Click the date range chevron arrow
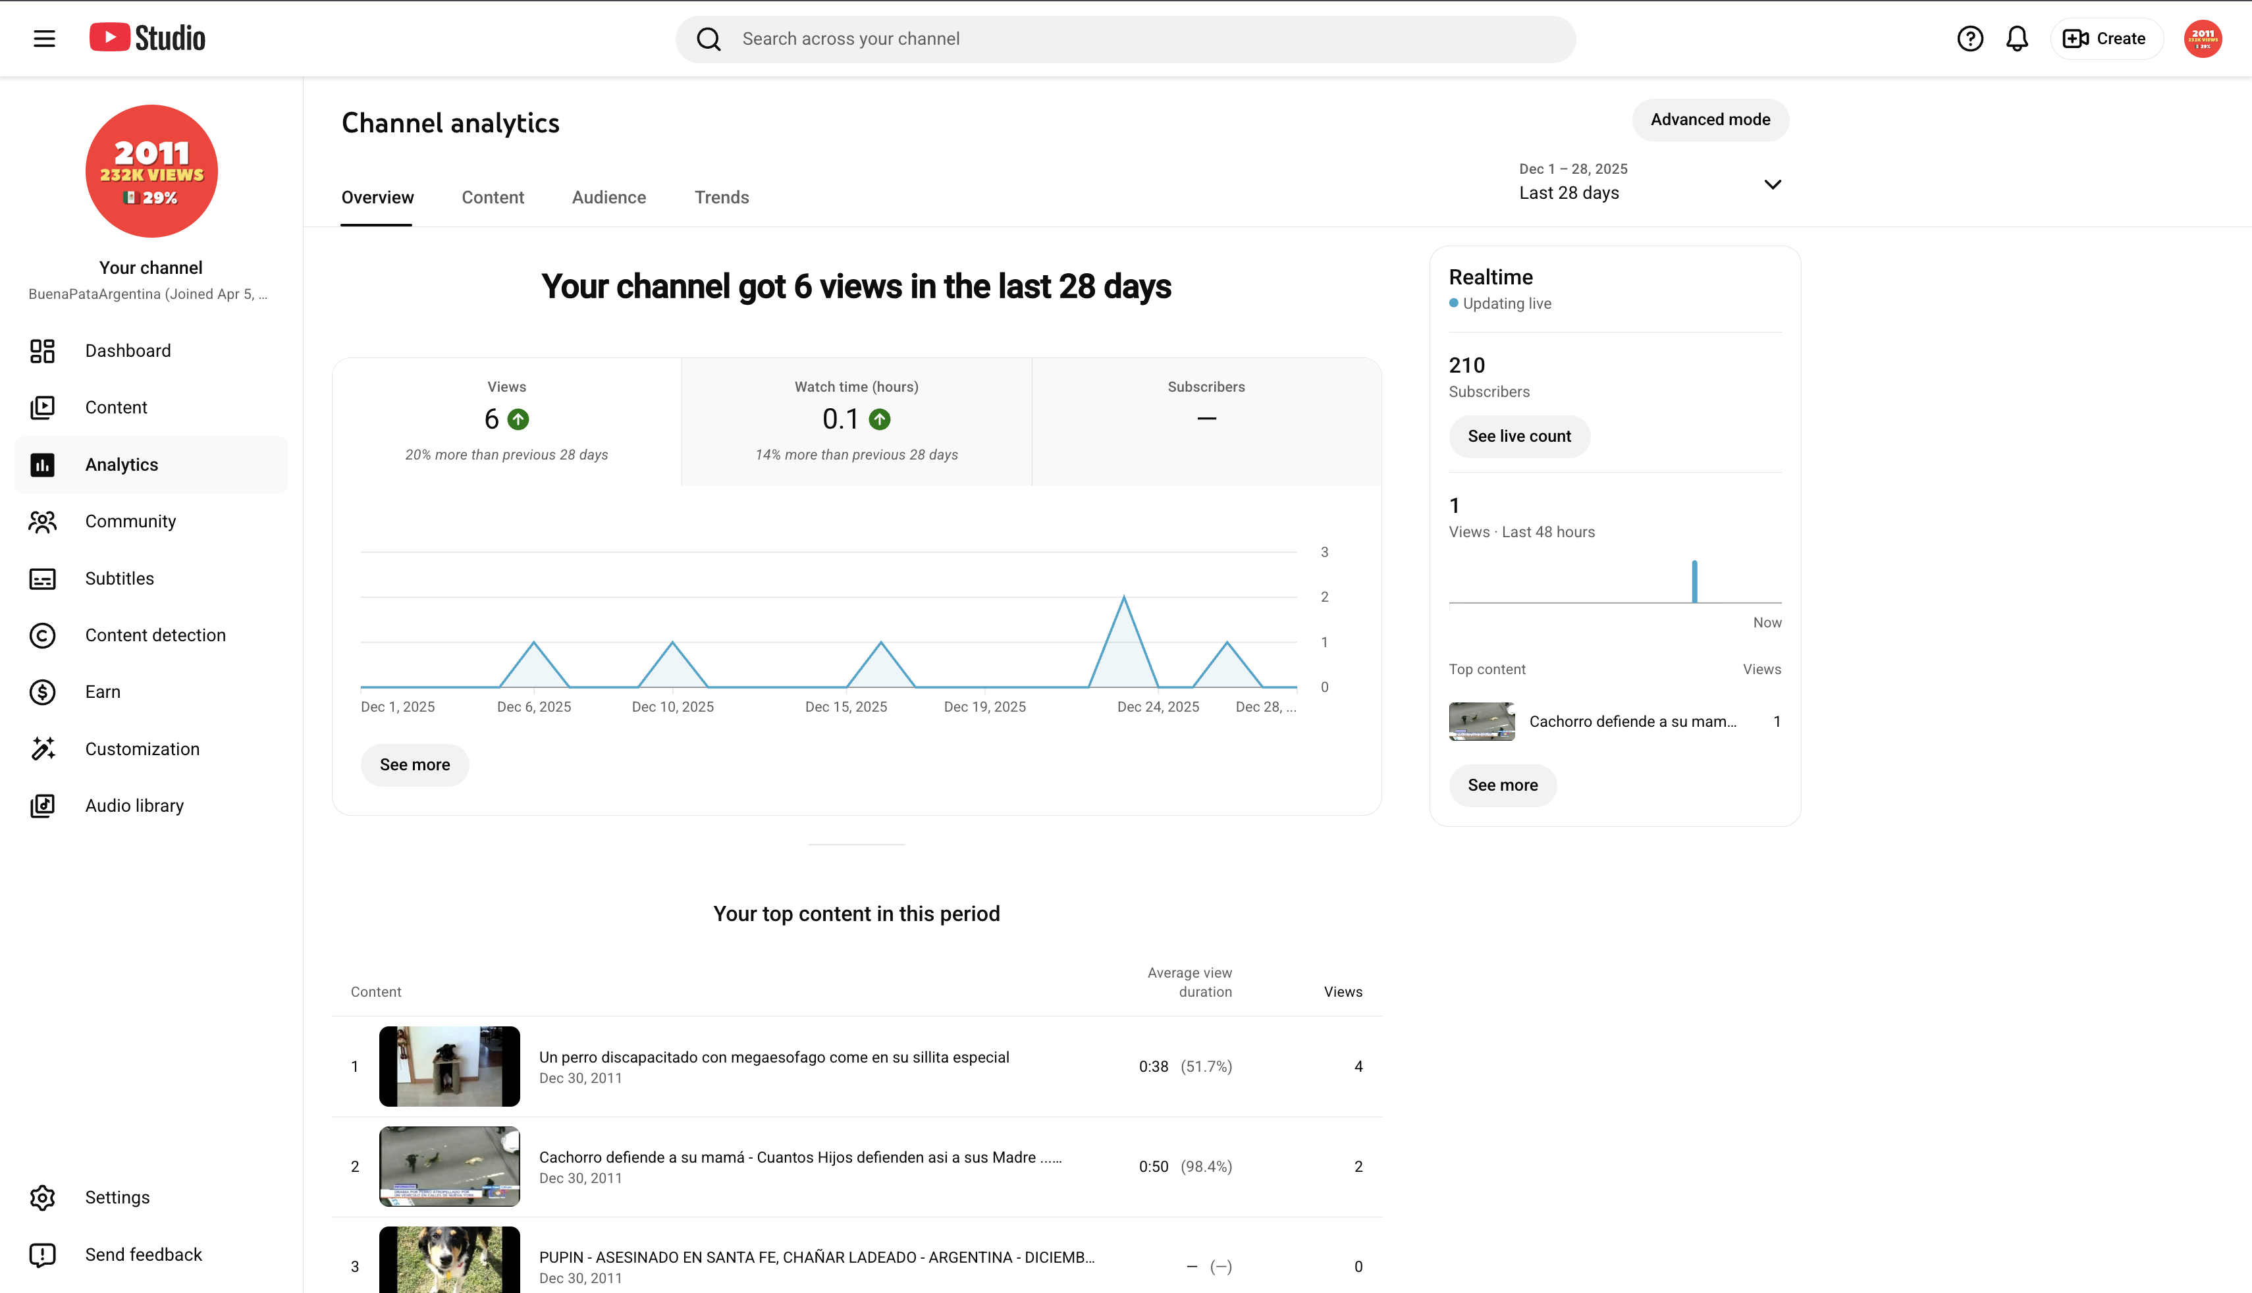Viewport: 2252px width, 1293px height. tap(1773, 185)
